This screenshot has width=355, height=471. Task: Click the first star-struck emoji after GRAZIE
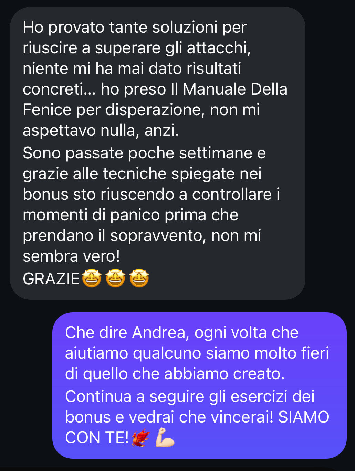(x=91, y=278)
